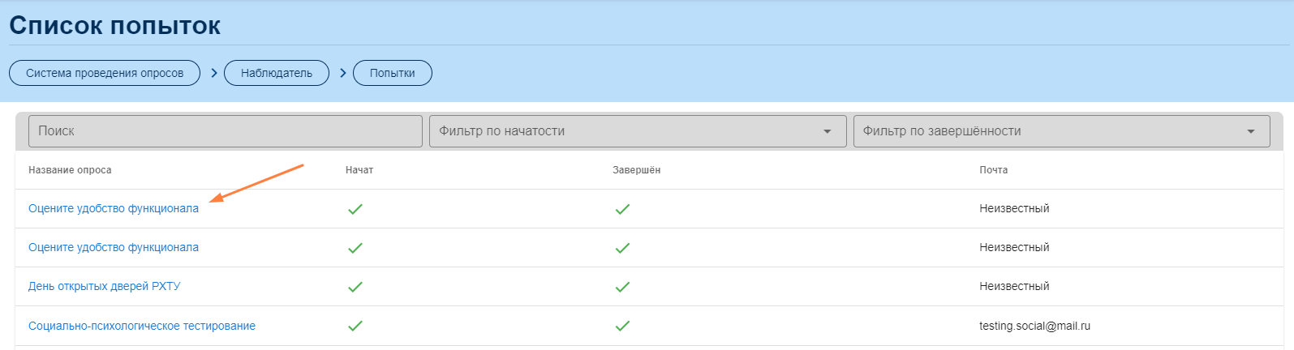Open the "Социально-психологическое тестирование" link
The height and width of the screenshot is (350, 1294).
(142, 327)
